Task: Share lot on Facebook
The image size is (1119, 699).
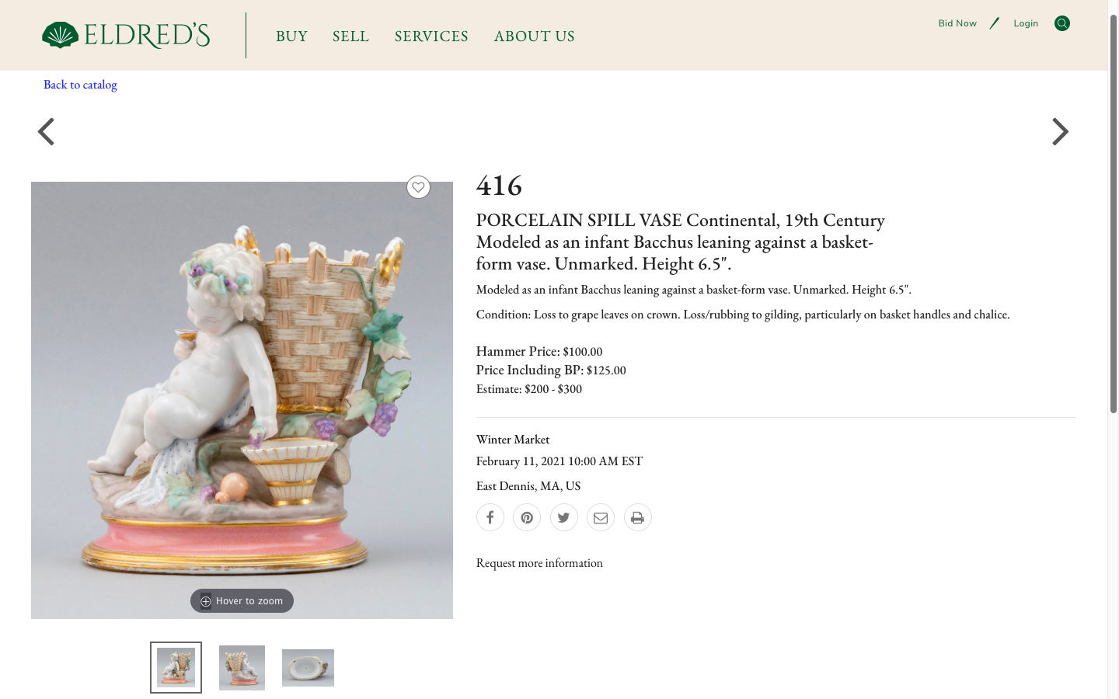Action: (x=490, y=517)
